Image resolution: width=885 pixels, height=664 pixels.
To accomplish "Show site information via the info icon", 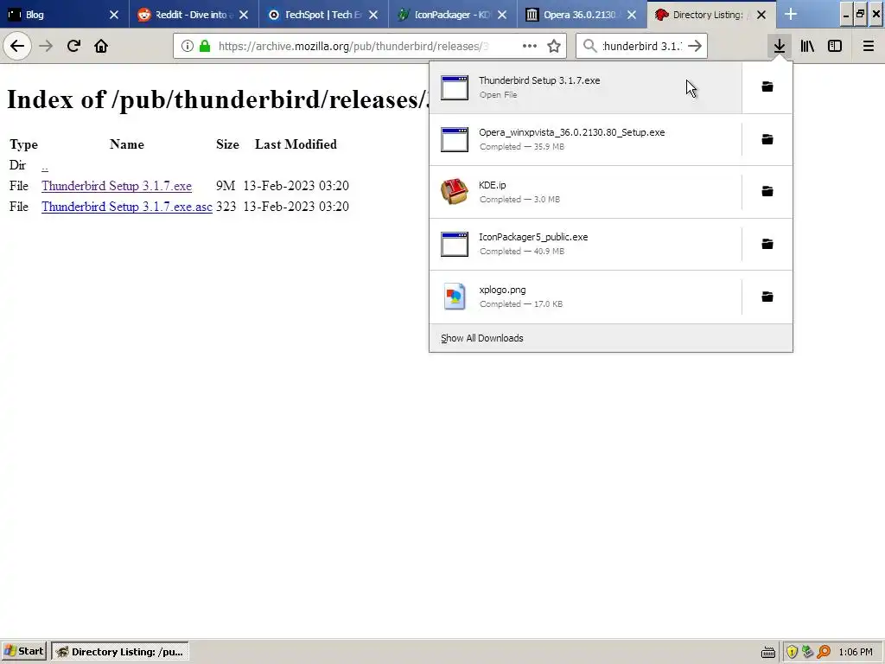I will coord(188,46).
